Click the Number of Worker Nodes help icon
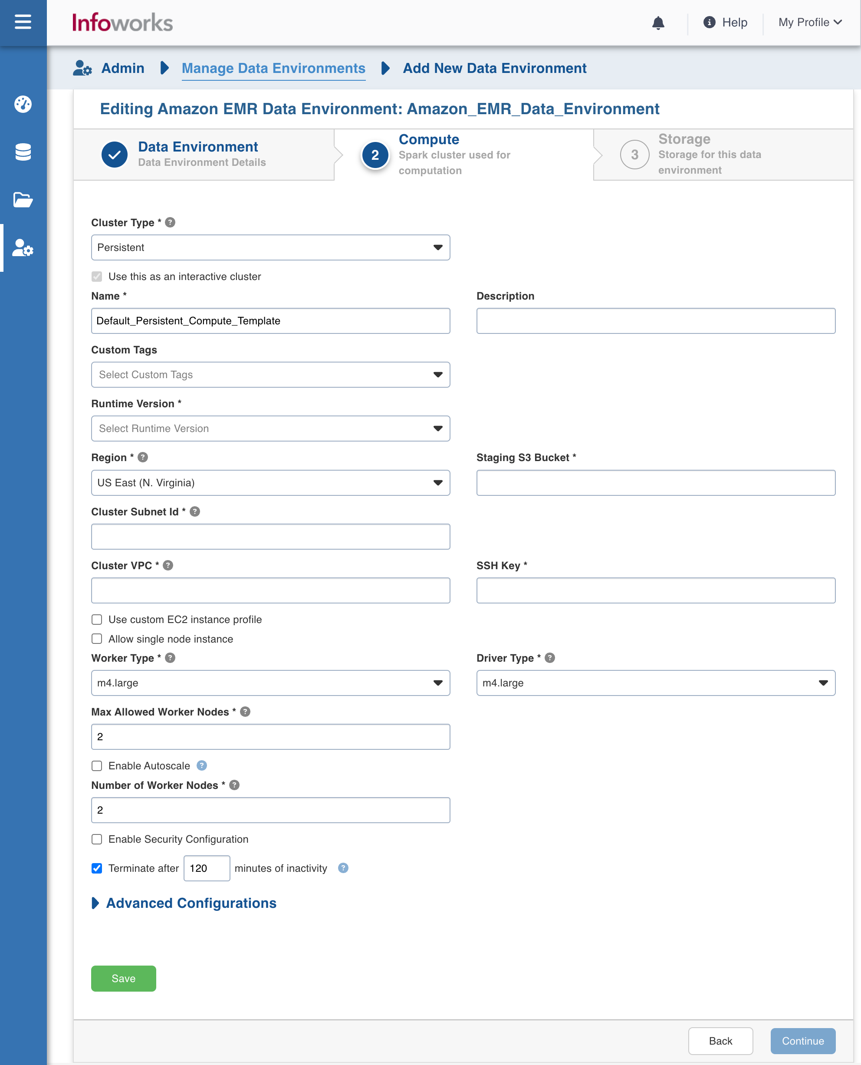 pyautogui.click(x=235, y=785)
